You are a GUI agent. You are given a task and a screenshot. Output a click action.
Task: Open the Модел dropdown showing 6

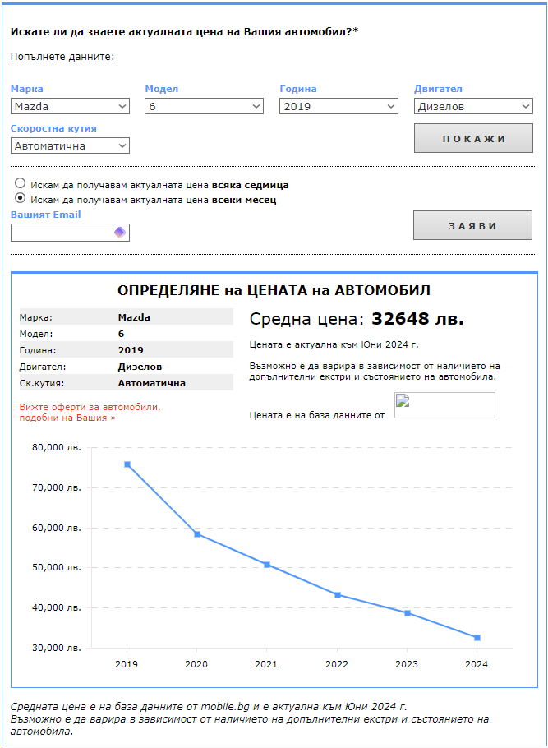204,106
